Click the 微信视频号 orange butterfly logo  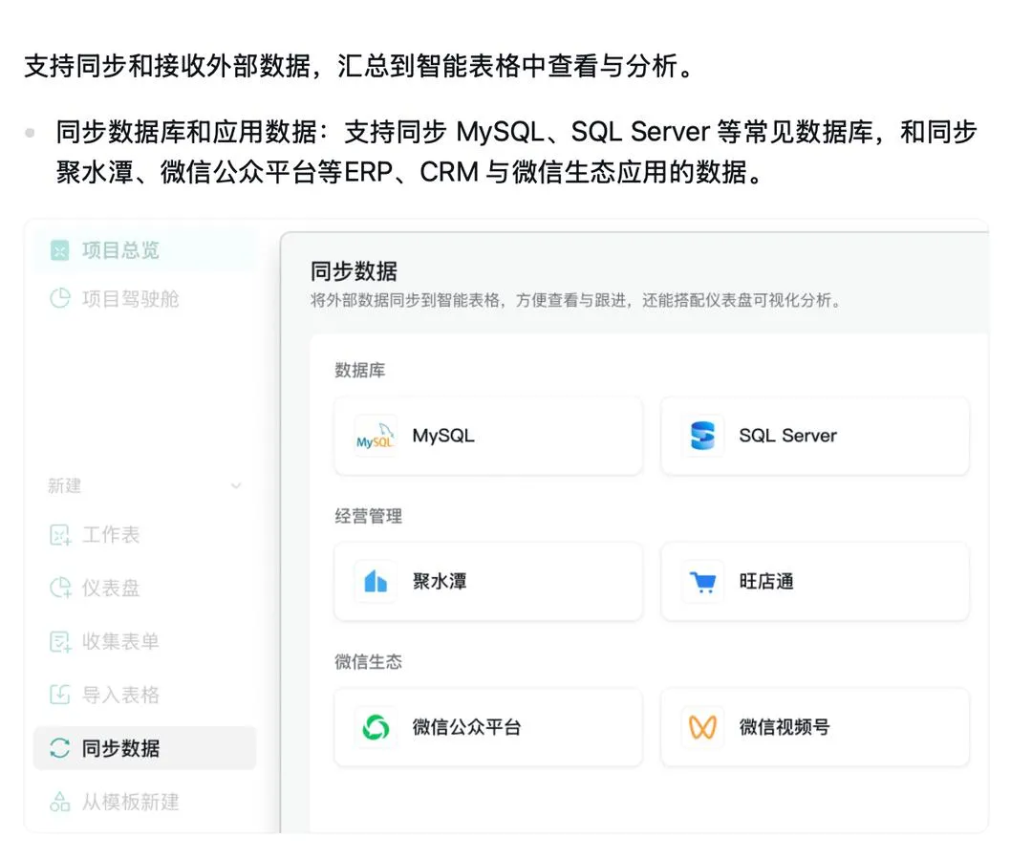pos(703,728)
